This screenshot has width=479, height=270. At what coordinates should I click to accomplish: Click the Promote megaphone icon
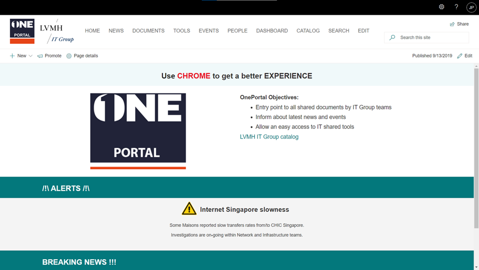pyautogui.click(x=40, y=56)
